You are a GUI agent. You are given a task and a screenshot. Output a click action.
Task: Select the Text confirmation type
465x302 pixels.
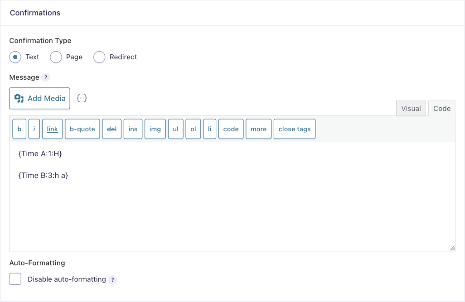pos(15,57)
